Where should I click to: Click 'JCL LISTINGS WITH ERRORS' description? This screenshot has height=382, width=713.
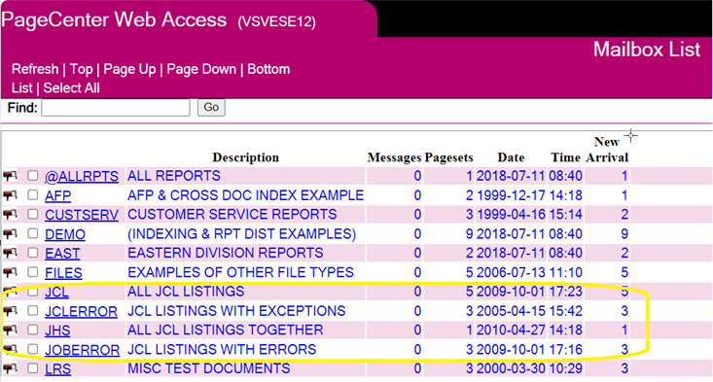pos(222,350)
